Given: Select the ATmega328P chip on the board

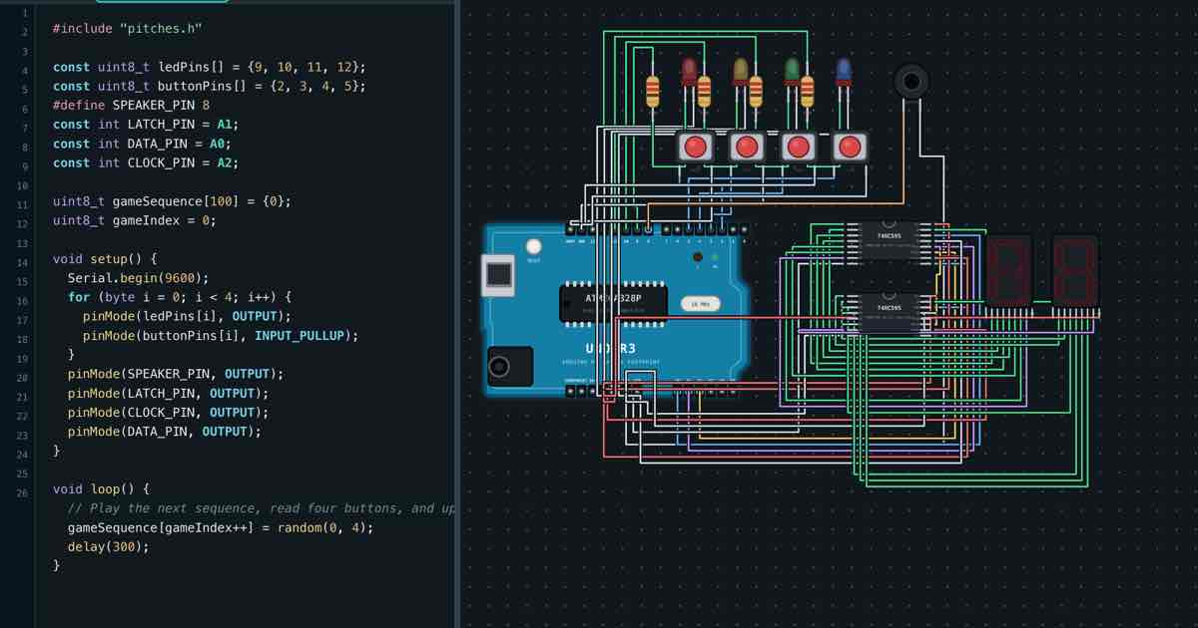Looking at the screenshot, I should click(612, 303).
